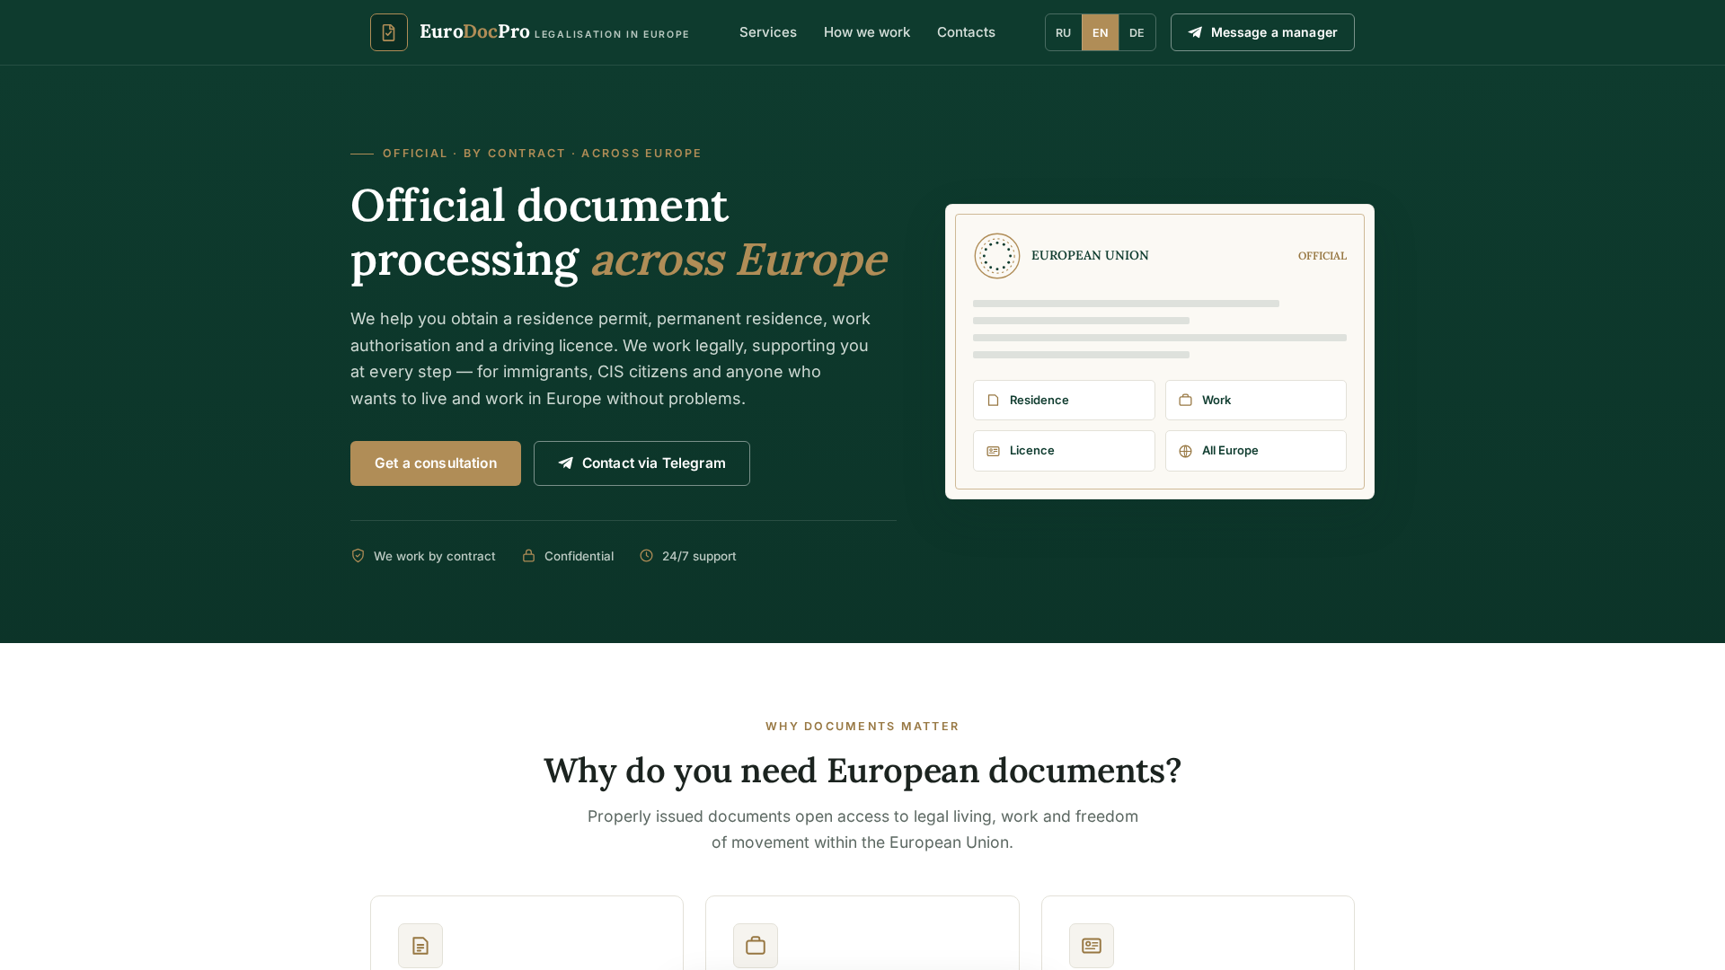
Task: Click the ID card icon on the third feature card
Action: [1092, 946]
